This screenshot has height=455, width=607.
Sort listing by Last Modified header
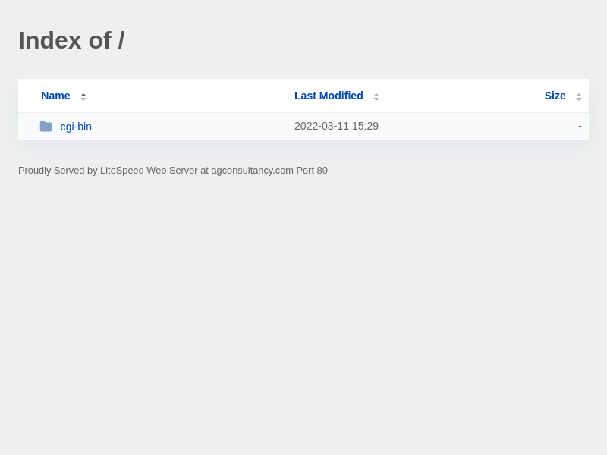tap(329, 96)
